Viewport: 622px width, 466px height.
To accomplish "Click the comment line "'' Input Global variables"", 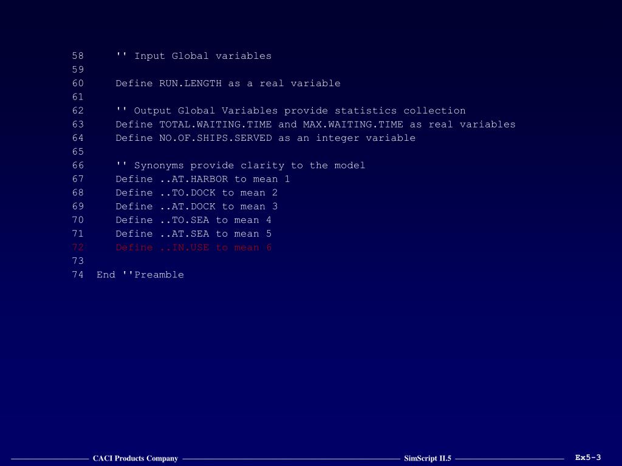I will tap(194, 56).
